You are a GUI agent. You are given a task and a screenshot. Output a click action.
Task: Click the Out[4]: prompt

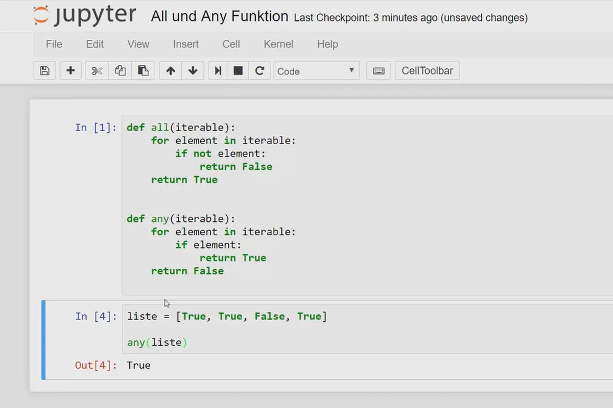96,365
